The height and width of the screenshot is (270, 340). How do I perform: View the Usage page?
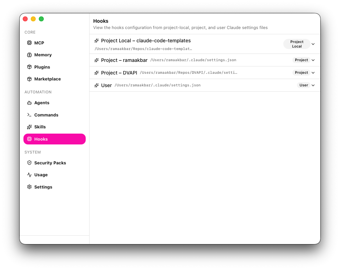pos(55,175)
